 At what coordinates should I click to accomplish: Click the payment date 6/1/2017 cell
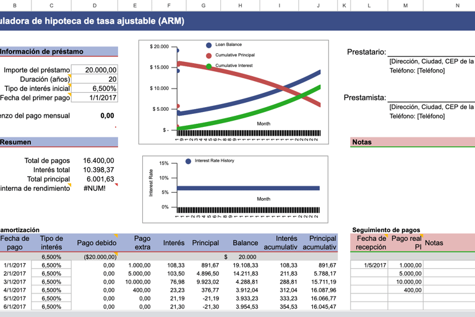(15, 306)
